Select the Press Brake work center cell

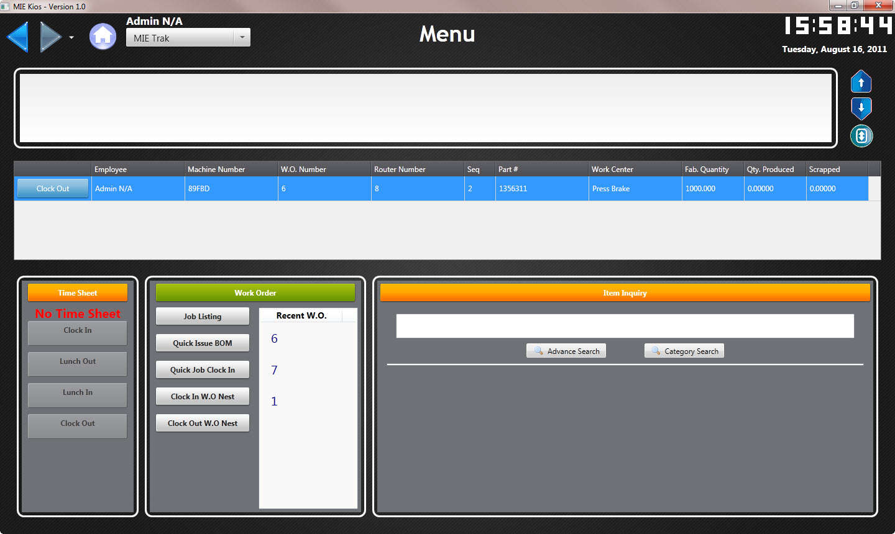pos(635,189)
